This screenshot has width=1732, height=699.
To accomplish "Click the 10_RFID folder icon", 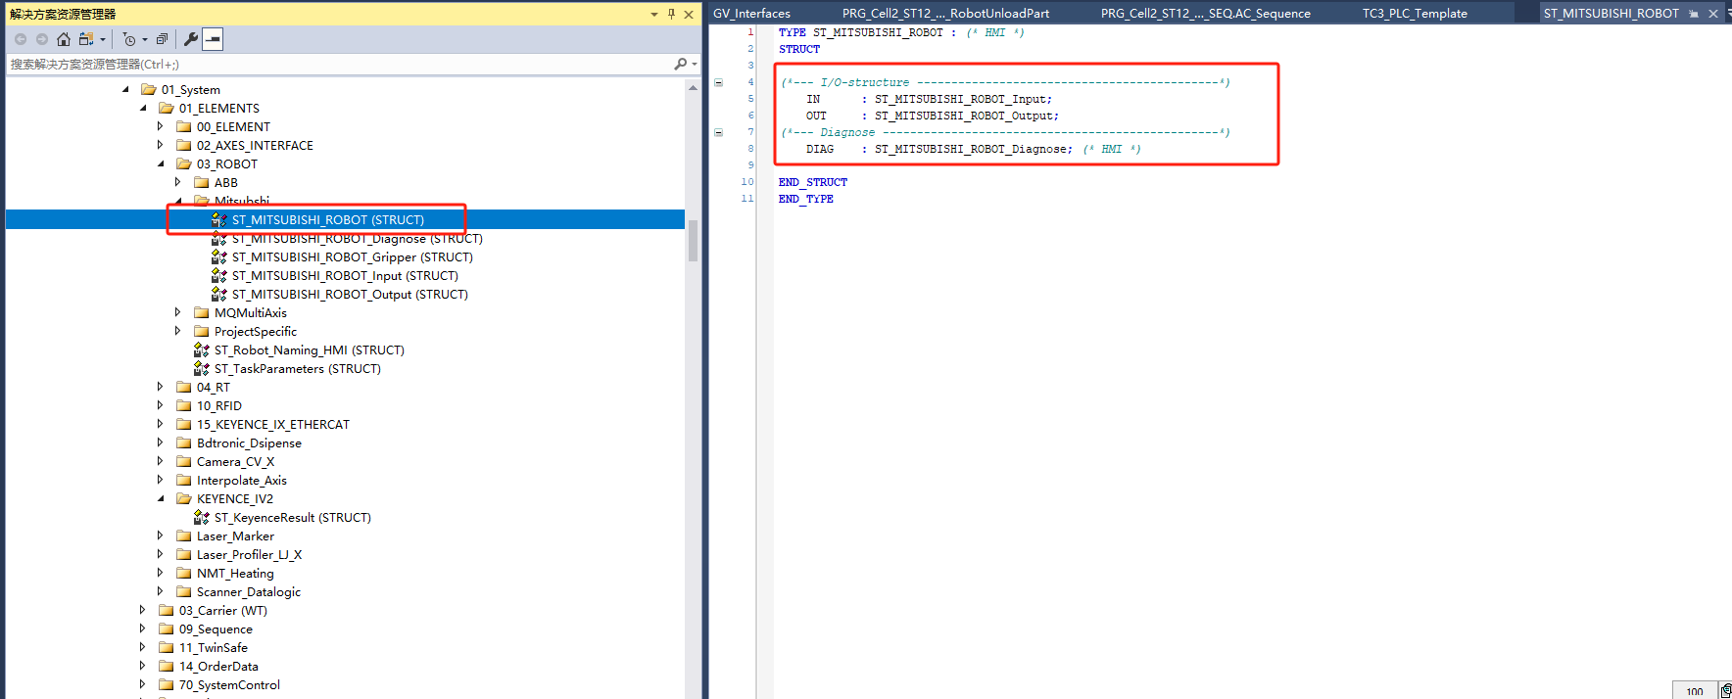I will 183,405.
